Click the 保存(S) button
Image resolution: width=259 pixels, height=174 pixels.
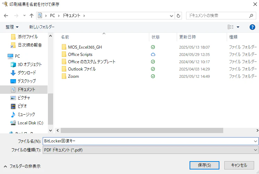204,165
